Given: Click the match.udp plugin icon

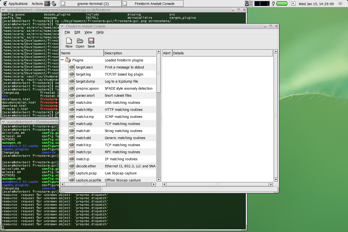Looking at the screenshot, I should click(x=72, y=124).
